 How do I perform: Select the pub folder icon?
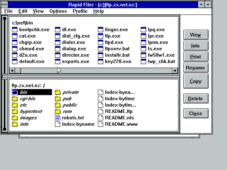point(57,98)
